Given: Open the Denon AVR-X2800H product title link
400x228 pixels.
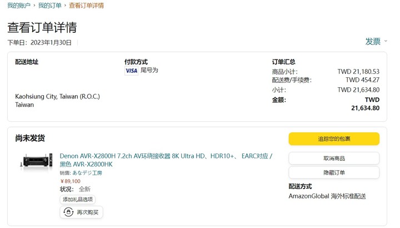Looking at the screenshot, I should (166, 160).
